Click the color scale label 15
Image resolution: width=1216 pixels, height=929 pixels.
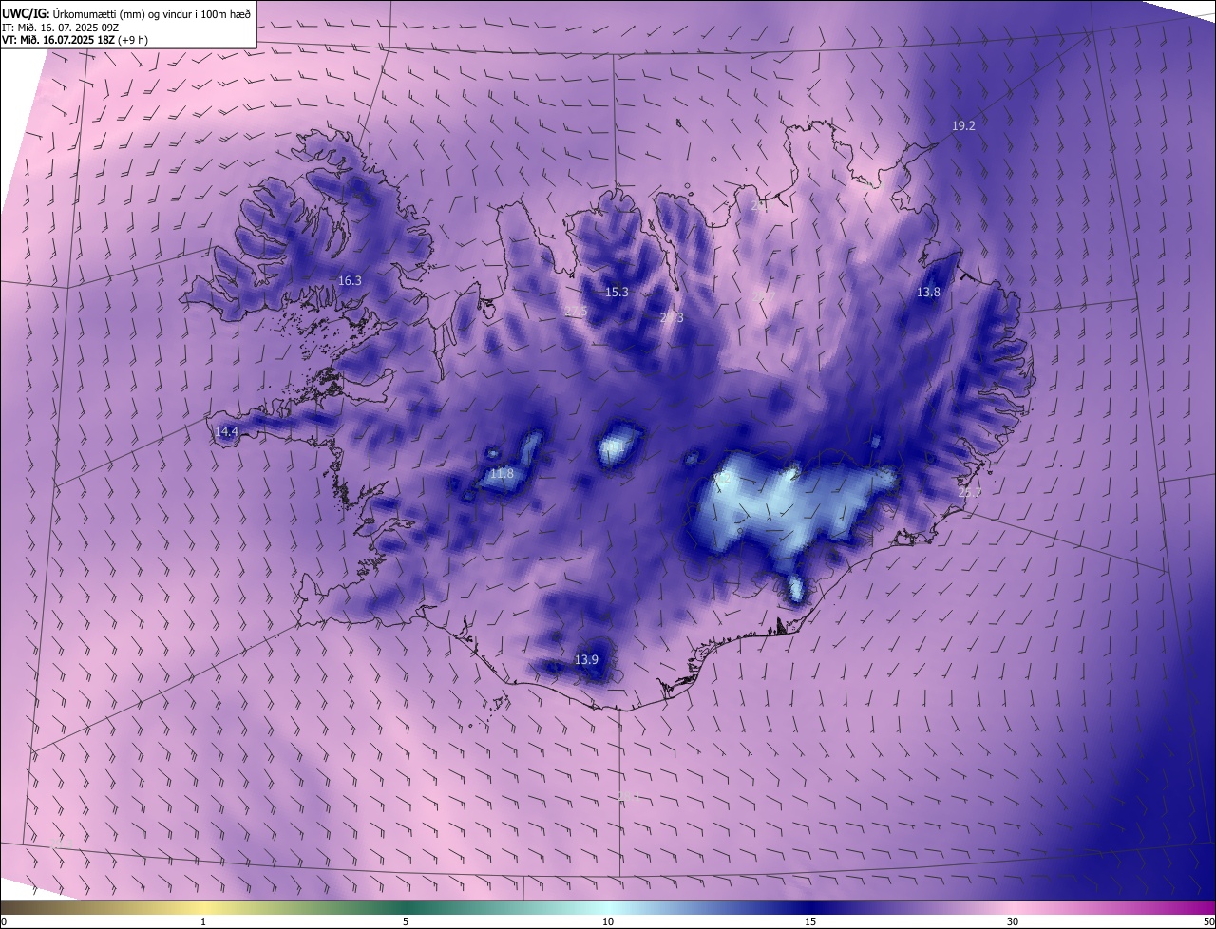click(x=810, y=921)
